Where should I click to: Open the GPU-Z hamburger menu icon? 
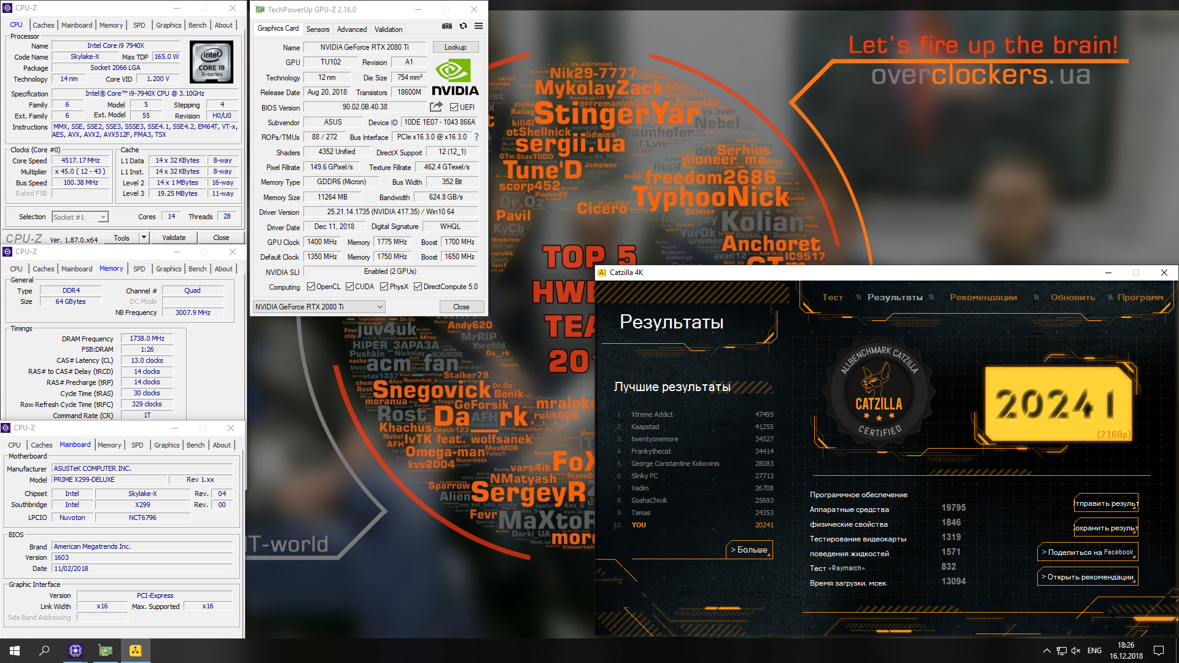(x=478, y=26)
